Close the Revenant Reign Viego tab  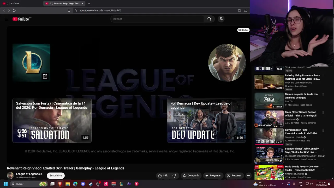click(82, 3)
